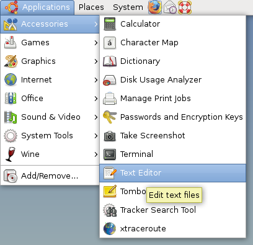Expand the Graphics submenu arrow

95,61
